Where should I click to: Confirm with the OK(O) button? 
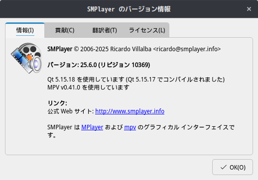click(x=233, y=167)
